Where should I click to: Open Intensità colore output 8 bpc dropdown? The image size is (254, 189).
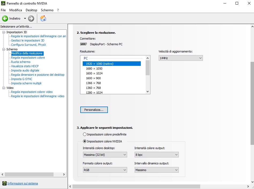click(157, 155)
